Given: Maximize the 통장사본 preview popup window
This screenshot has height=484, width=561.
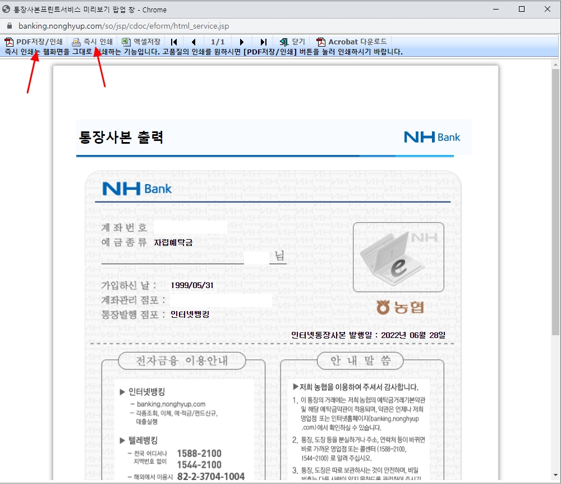Looking at the screenshot, I should pyautogui.click(x=523, y=9).
